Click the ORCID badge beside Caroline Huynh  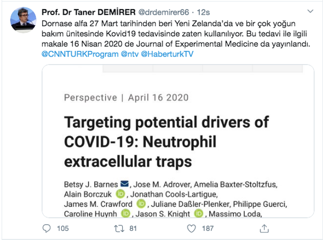click(x=125, y=214)
